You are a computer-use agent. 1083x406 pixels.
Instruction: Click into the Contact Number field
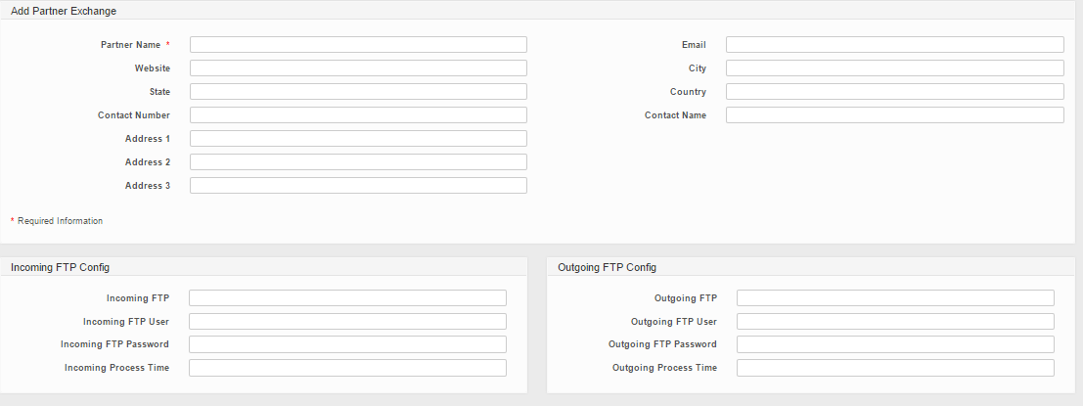pyautogui.click(x=358, y=115)
